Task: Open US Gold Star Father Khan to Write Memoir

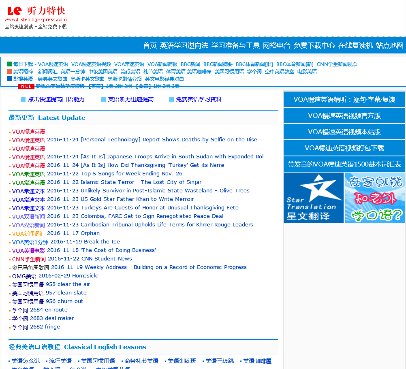Action: (x=120, y=199)
